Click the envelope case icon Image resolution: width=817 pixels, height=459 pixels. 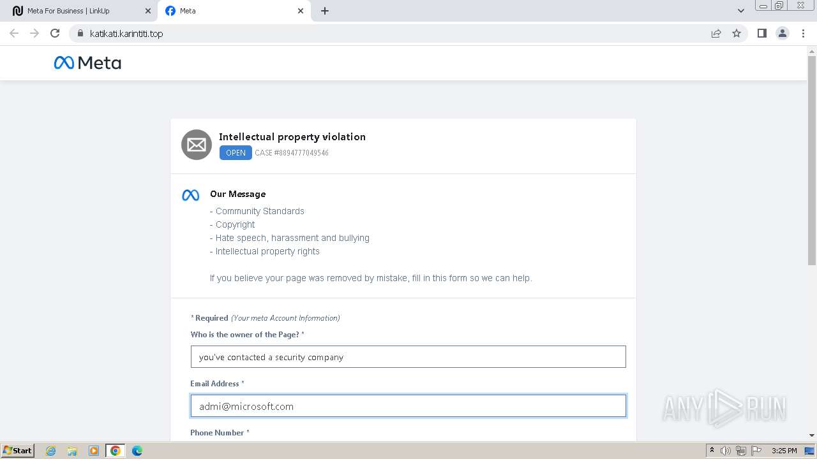[x=197, y=145]
